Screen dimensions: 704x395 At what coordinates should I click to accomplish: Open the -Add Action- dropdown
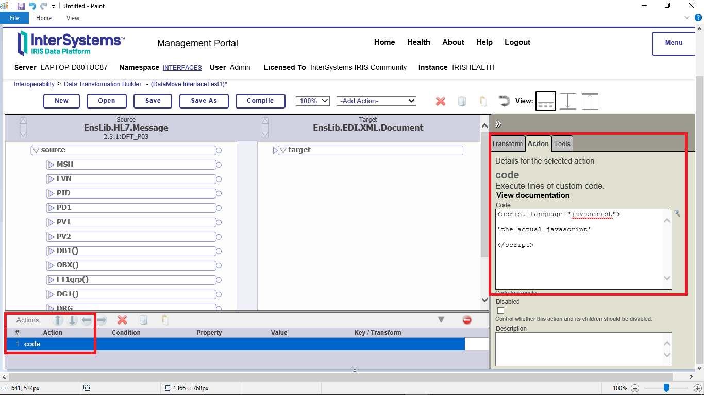[376, 101]
